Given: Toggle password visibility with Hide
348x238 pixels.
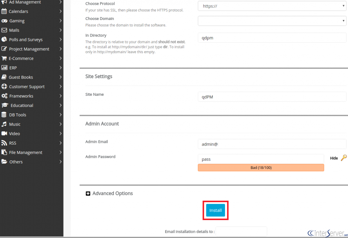Looking at the screenshot, I should [334, 158].
